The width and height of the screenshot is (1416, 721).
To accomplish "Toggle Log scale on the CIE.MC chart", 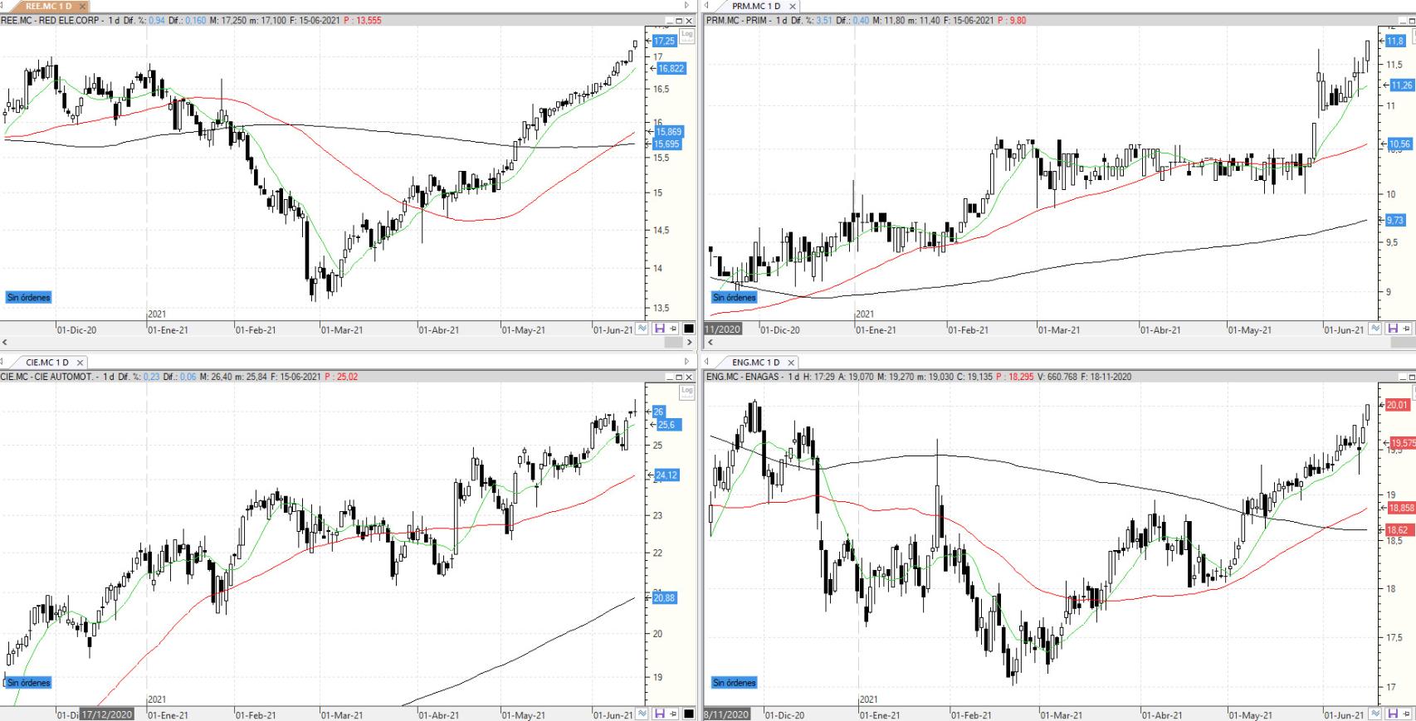I will click(x=686, y=391).
